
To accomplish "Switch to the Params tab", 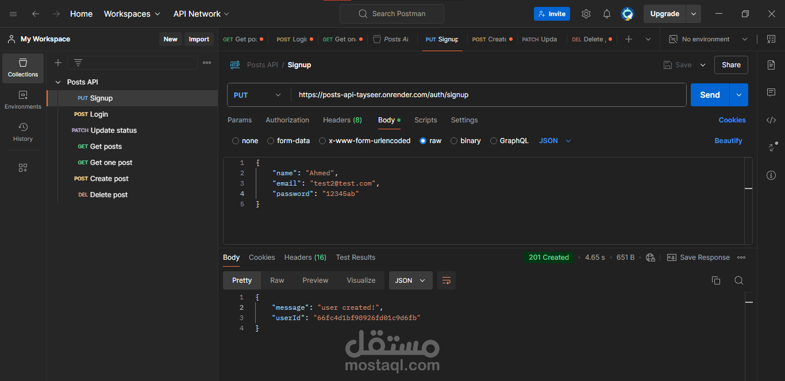I will pyautogui.click(x=240, y=120).
